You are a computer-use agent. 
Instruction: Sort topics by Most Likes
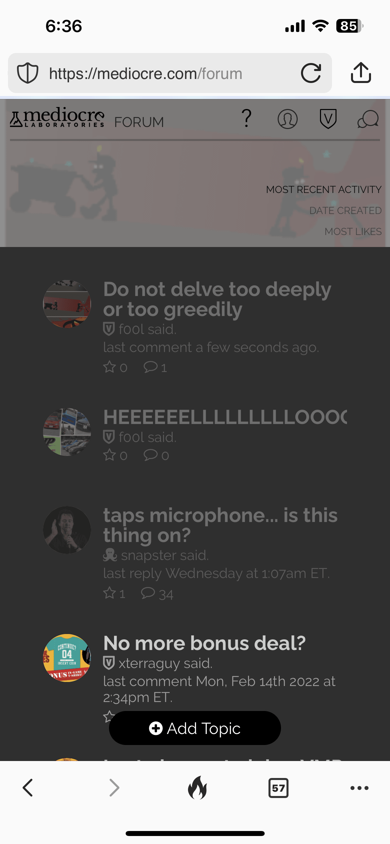click(x=353, y=231)
